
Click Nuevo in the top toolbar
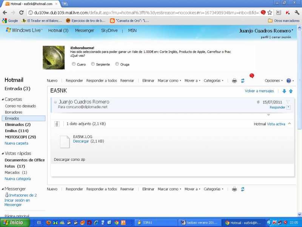point(52,81)
